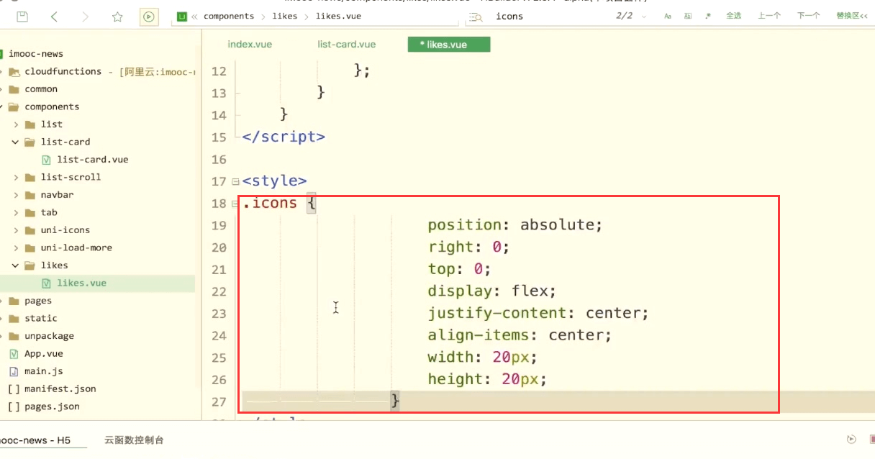875x459 pixels.
Task: Click the 'position: absolute;' code line
Action: coord(515,225)
